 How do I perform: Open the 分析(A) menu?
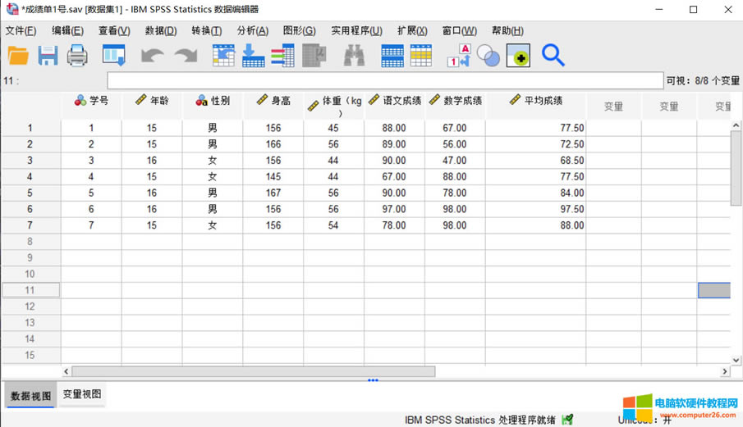(252, 31)
